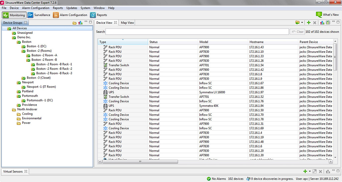The image size is (342, 182).
Task: Click the horizontal scrollbar under the device table
Action: 140,162
